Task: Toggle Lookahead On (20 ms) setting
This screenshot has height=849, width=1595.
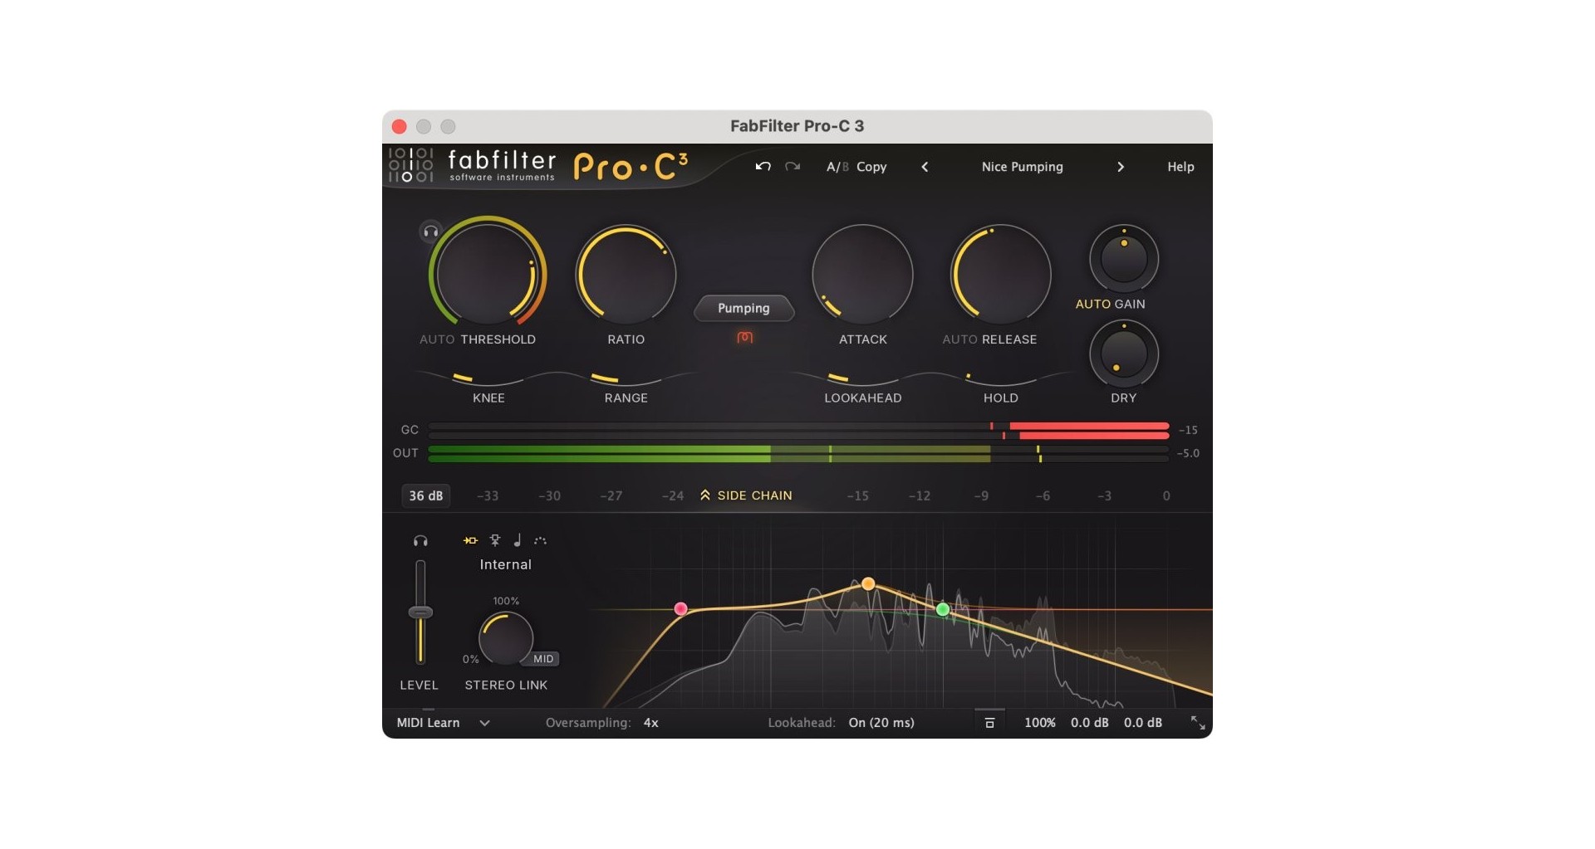Action: coord(881,723)
